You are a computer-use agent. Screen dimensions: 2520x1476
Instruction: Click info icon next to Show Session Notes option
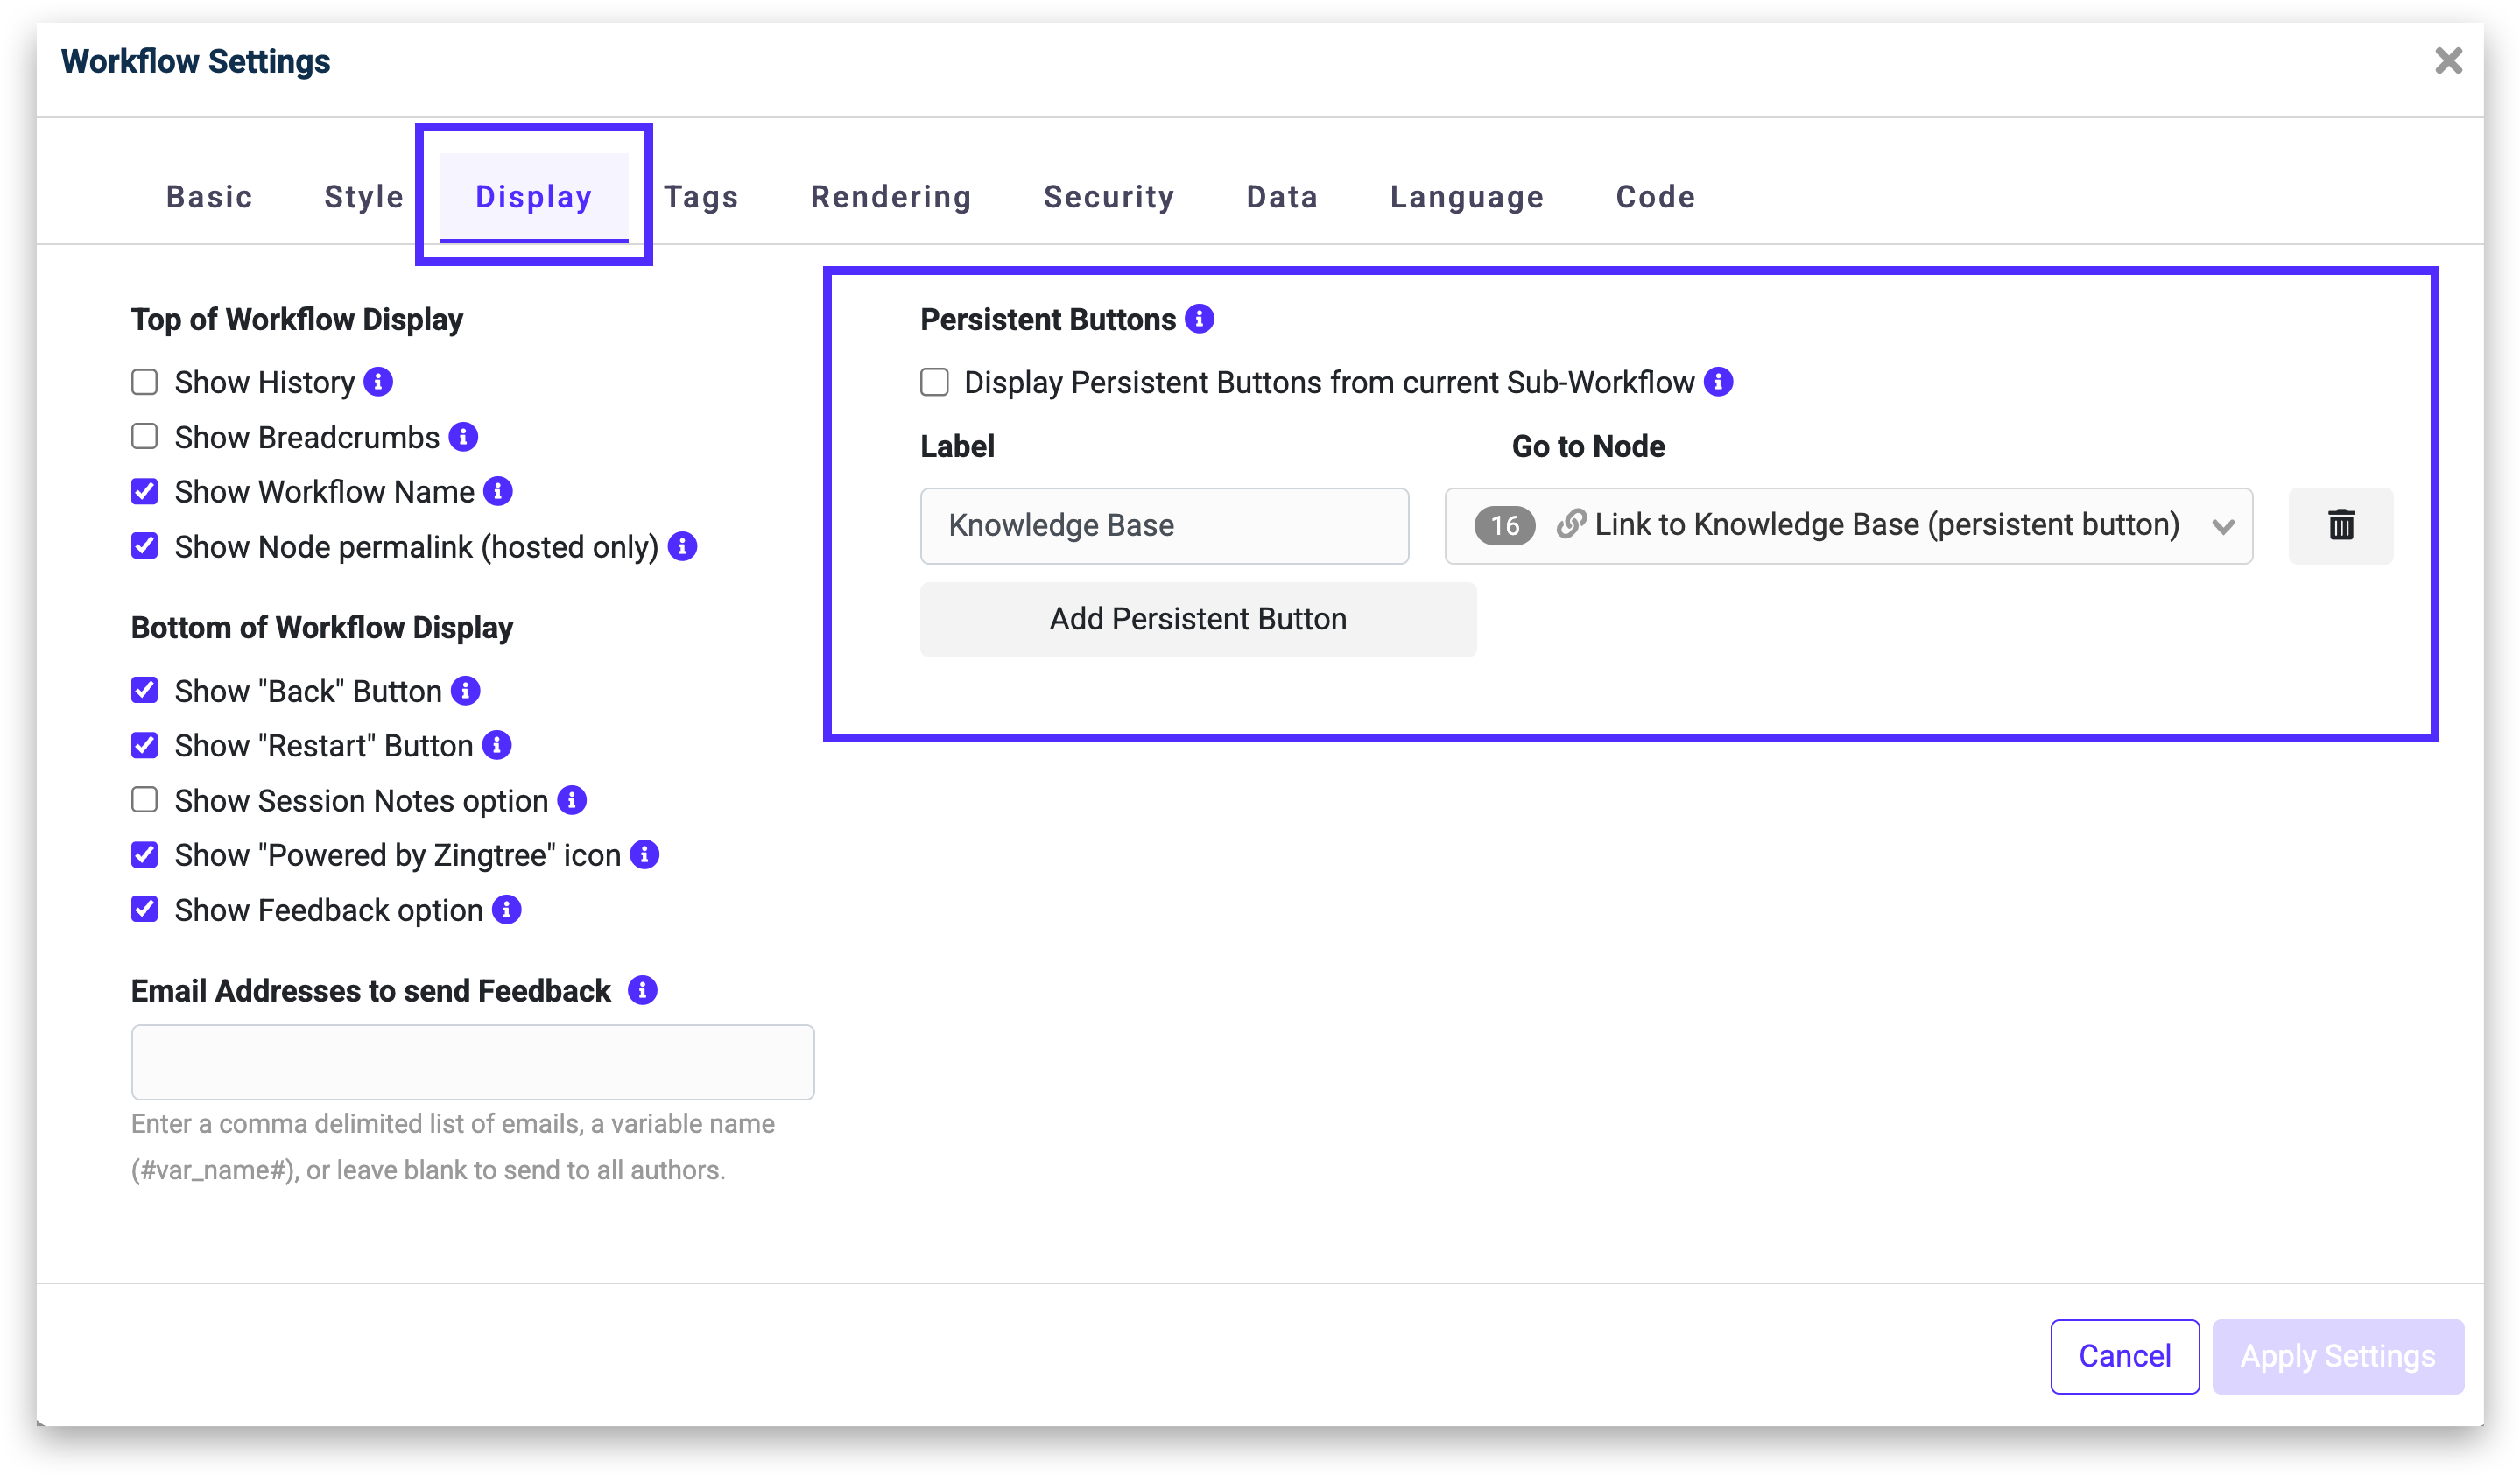pyautogui.click(x=572, y=801)
